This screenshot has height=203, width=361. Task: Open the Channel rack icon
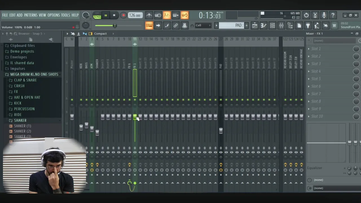pyautogui.click(x=272, y=26)
